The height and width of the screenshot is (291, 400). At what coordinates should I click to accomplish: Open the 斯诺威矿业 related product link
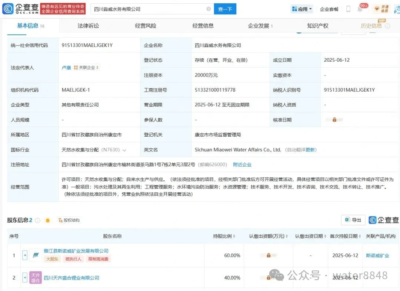(377, 256)
